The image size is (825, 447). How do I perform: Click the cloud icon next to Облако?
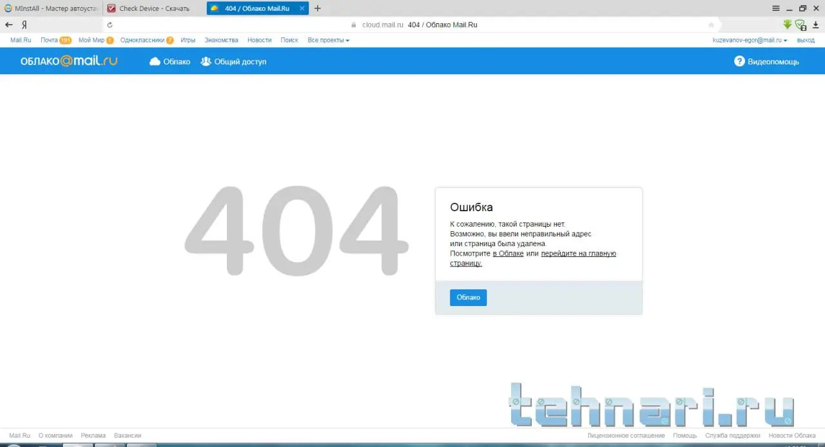[155, 62]
